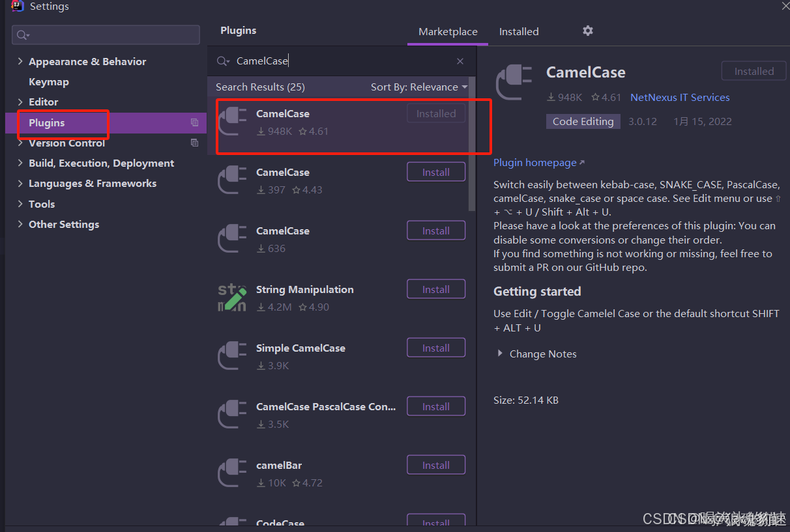The image size is (790, 532).
Task: Expand Other Settings node
Action: click(x=20, y=224)
